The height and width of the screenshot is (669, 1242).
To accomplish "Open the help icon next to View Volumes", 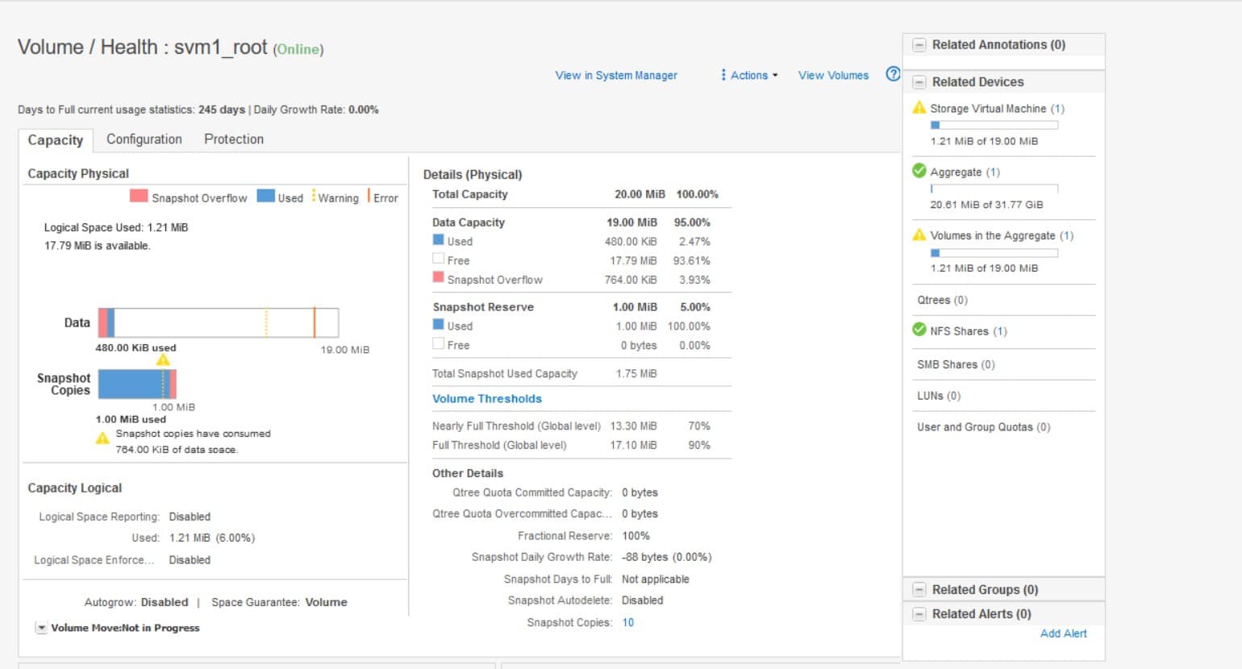I will pos(894,74).
